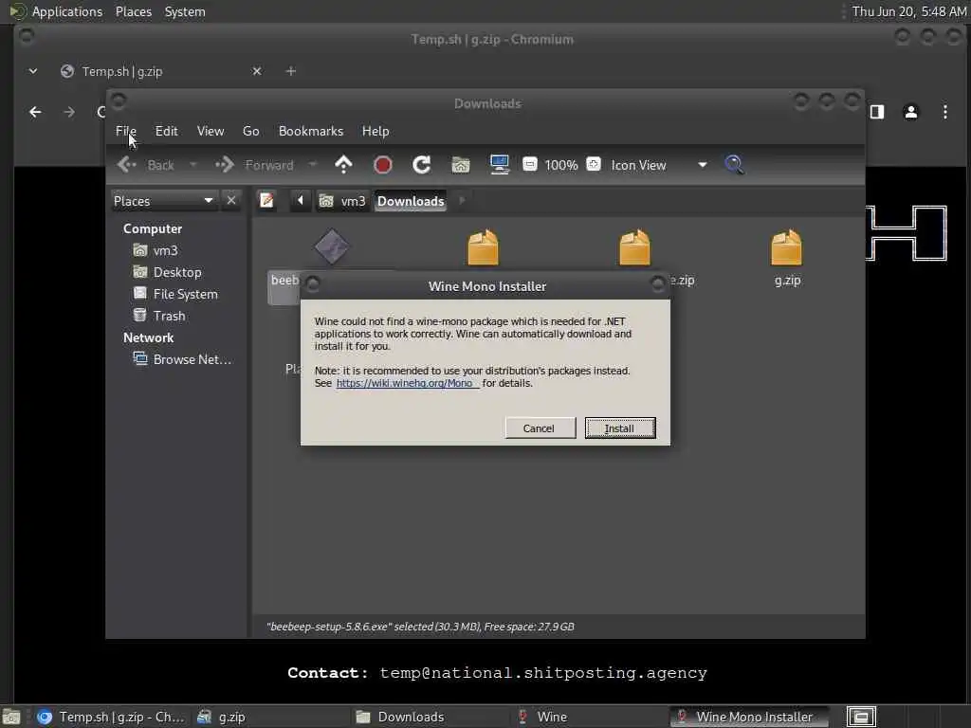Screen dimensions: 971x728
Task: Open the Places sidebar dropdown
Action: [x=163, y=201]
